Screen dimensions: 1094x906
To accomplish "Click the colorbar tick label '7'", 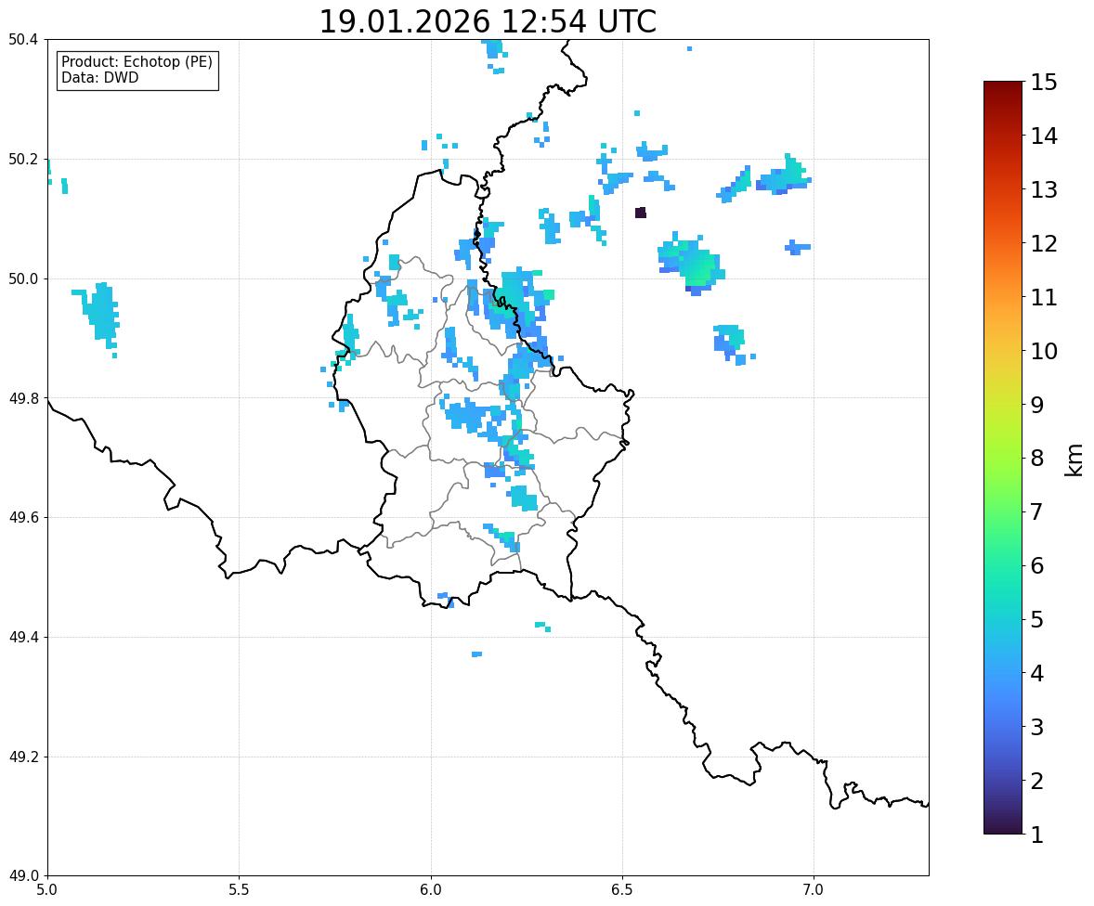I will click(1037, 511).
